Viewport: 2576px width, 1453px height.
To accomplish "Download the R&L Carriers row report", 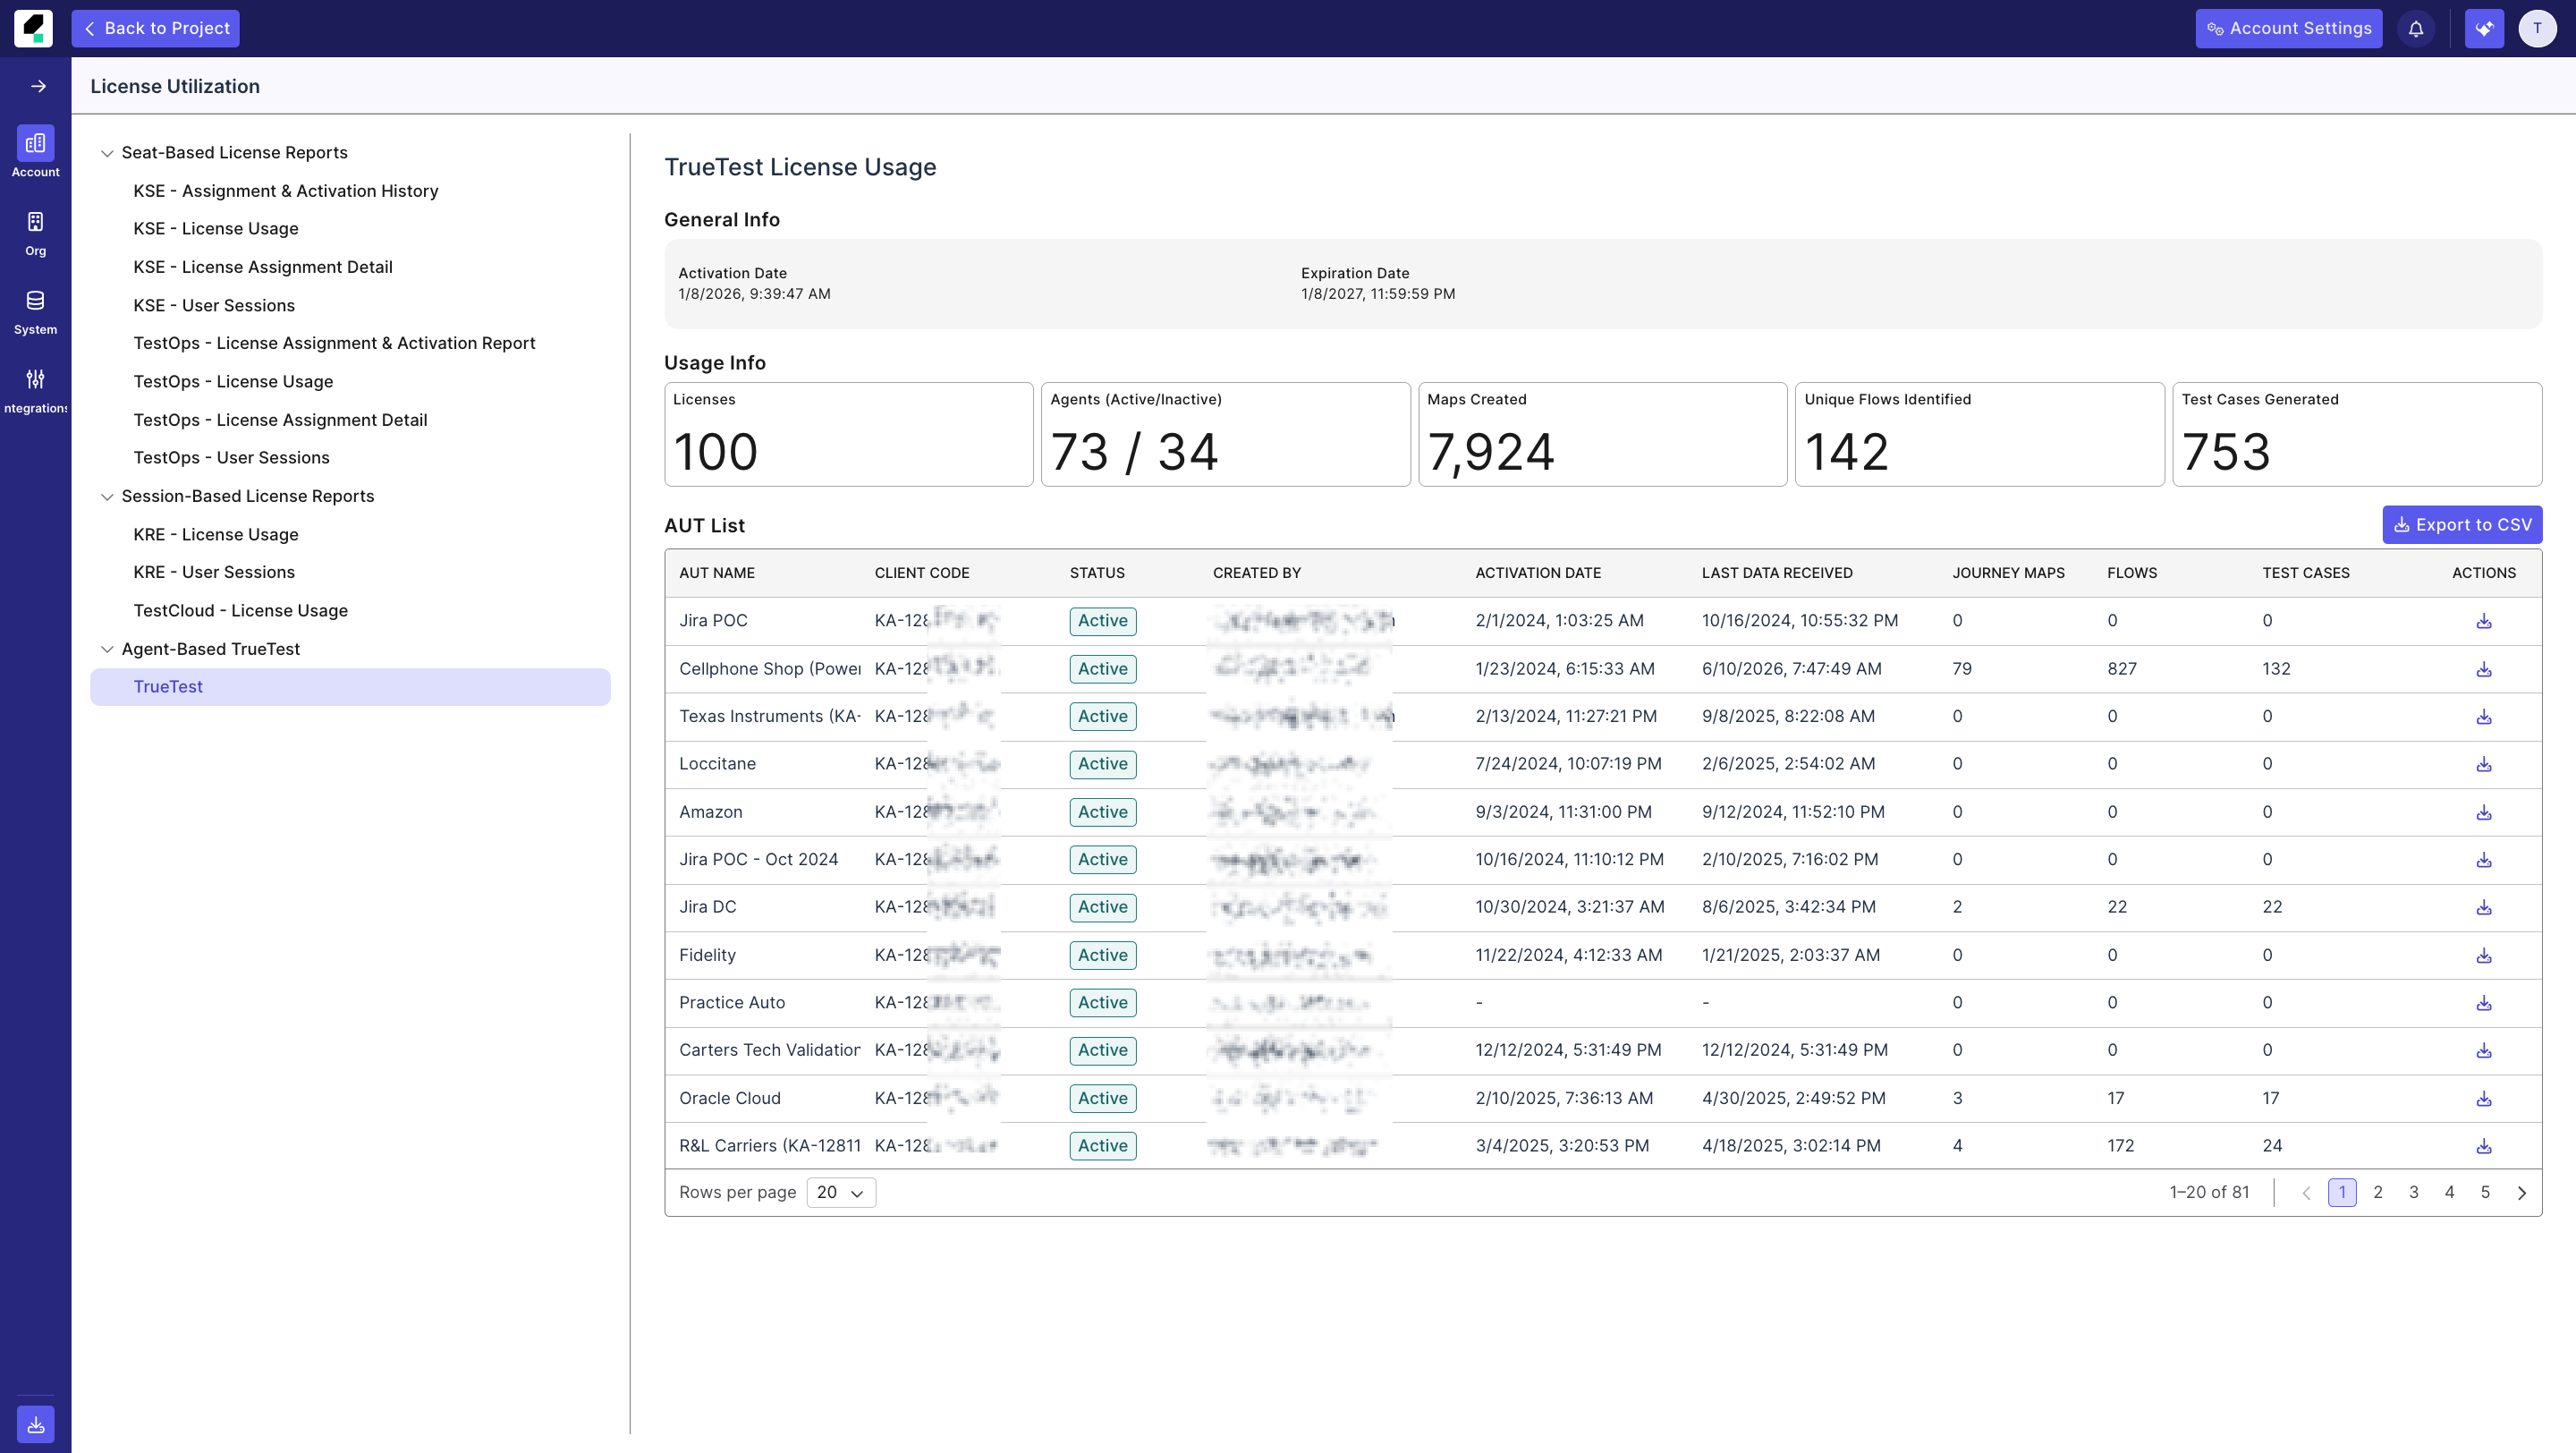I will tap(2483, 1146).
